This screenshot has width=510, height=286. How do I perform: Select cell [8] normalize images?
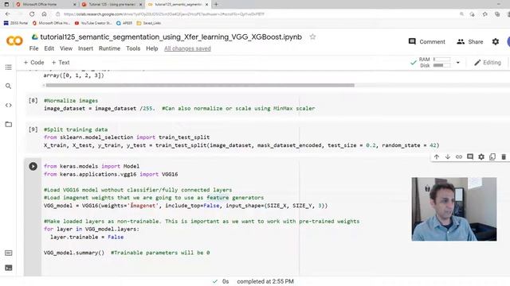pos(267,104)
